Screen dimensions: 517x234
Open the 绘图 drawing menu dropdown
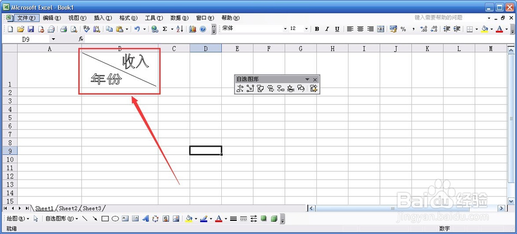pos(18,219)
